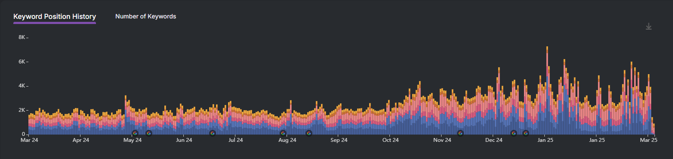Click the Nov 24 axis label

pos(442,140)
